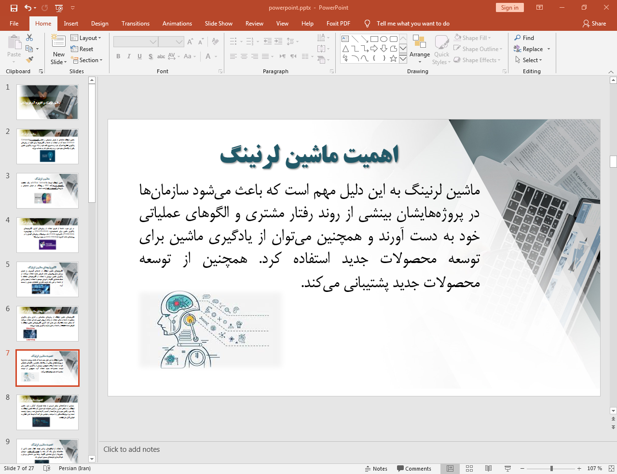Click the Paste clipboard icon

pyautogui.click(x=14, y=42)
